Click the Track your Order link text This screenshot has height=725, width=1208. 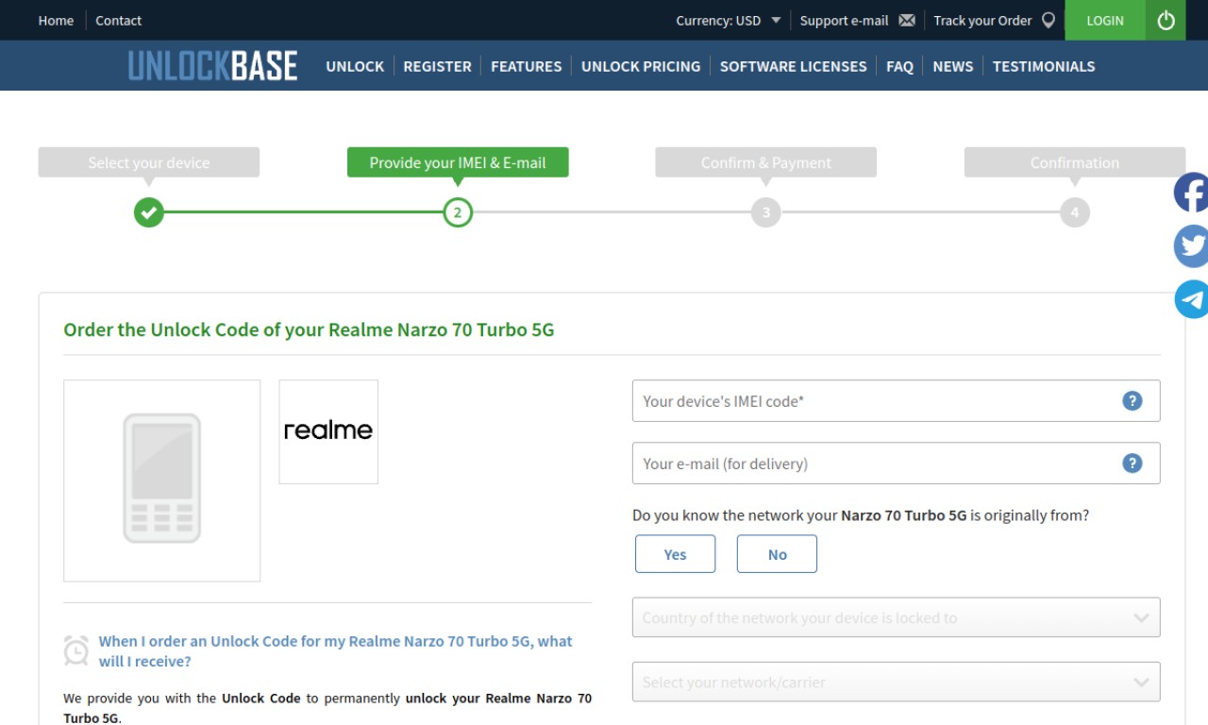[982, 20]
